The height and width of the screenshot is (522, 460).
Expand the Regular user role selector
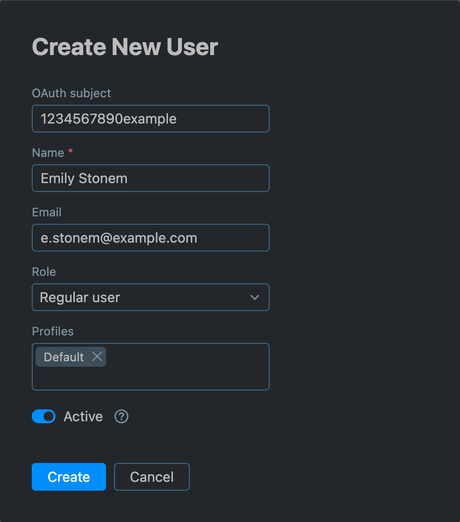150,297
